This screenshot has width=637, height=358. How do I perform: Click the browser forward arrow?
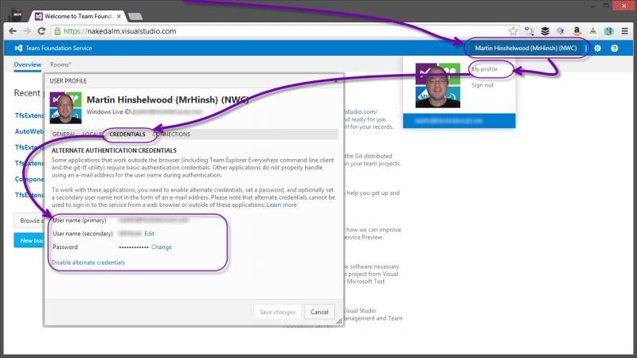coord(27,31)
